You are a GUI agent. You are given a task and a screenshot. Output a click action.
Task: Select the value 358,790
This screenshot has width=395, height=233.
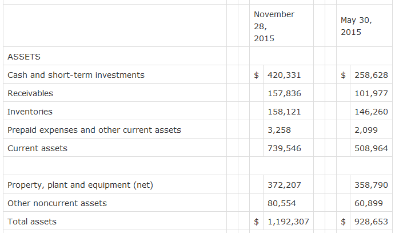[x=371, y=185]
